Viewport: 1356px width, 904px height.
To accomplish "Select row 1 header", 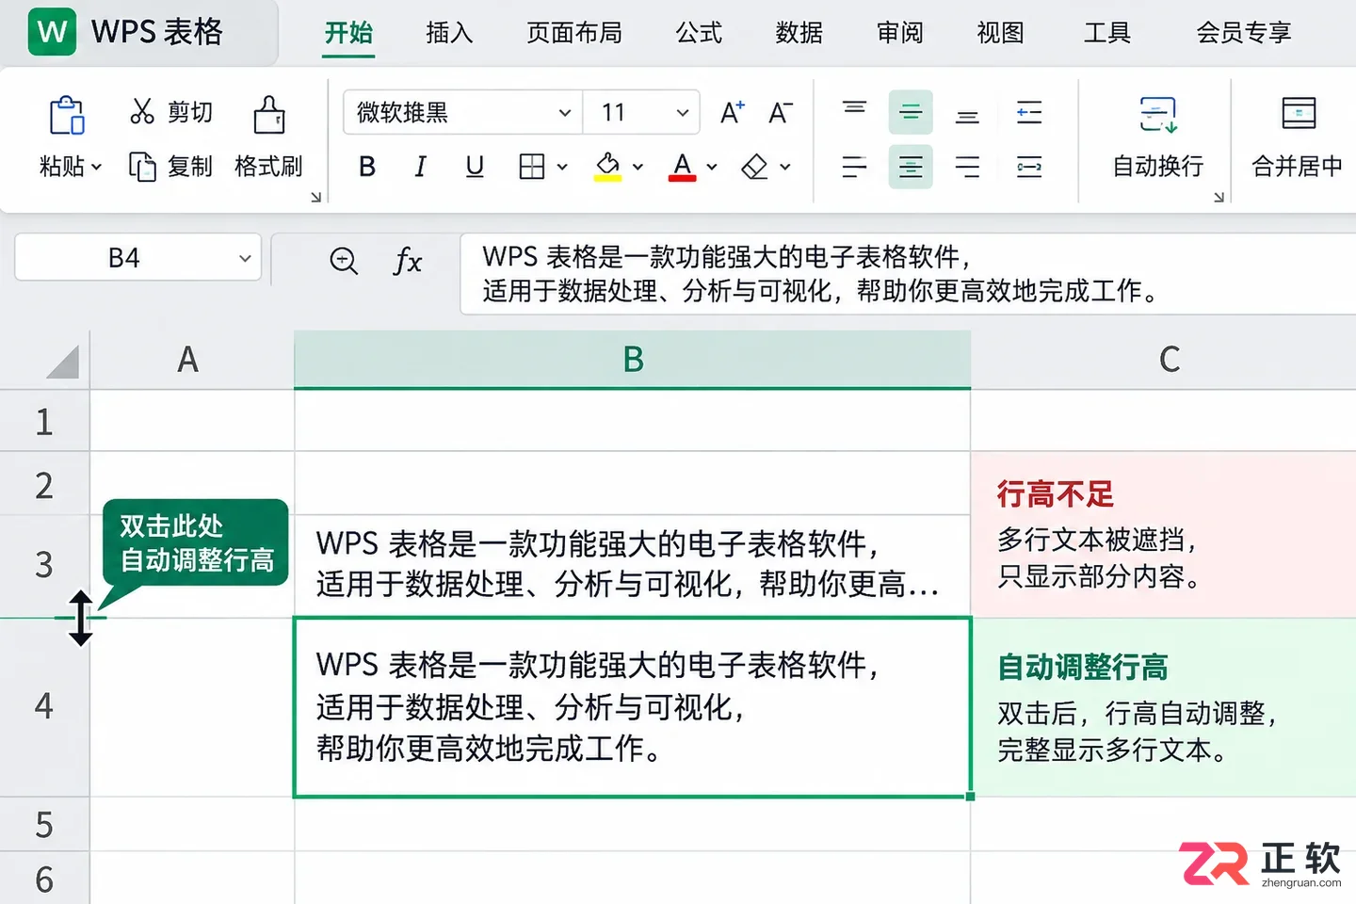I will 44,421.
